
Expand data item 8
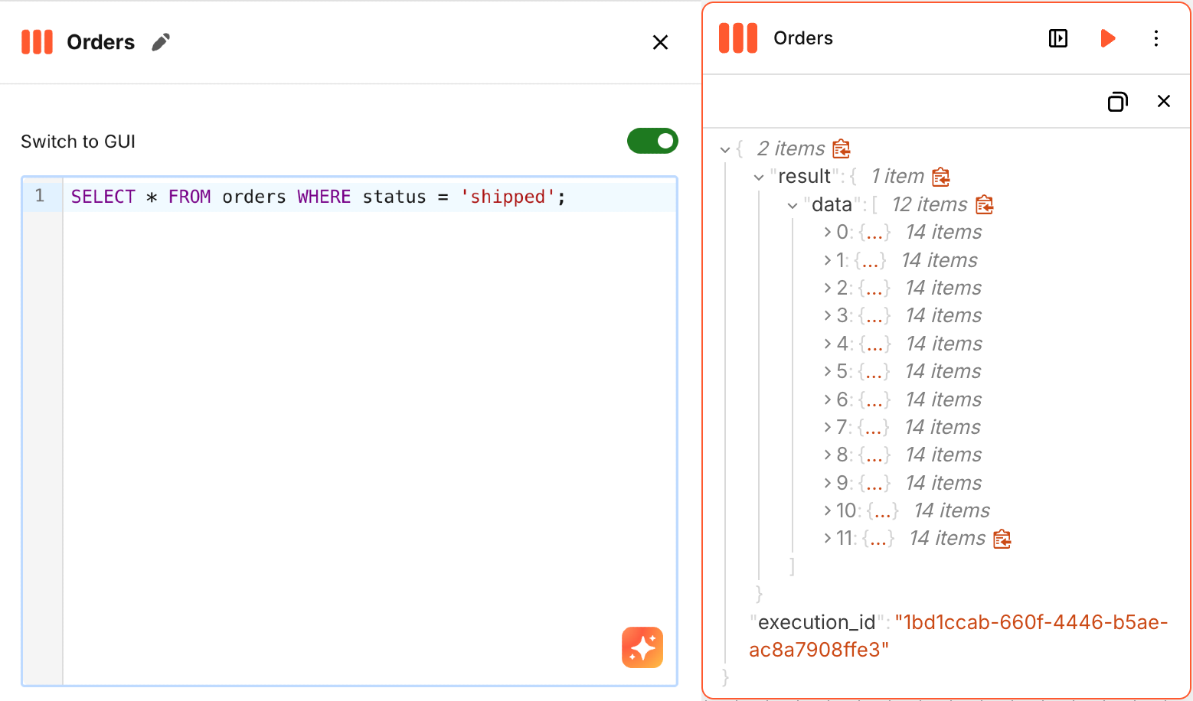pyautogui.click(x=828, y=455)
